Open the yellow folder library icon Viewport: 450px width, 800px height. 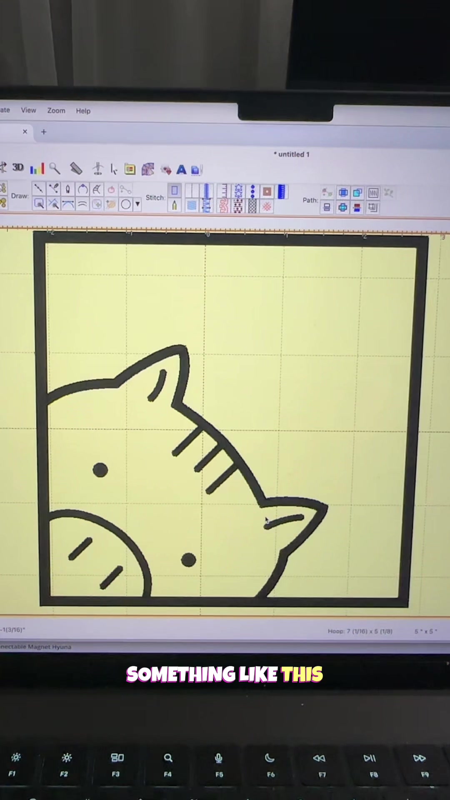coord(130,169)
